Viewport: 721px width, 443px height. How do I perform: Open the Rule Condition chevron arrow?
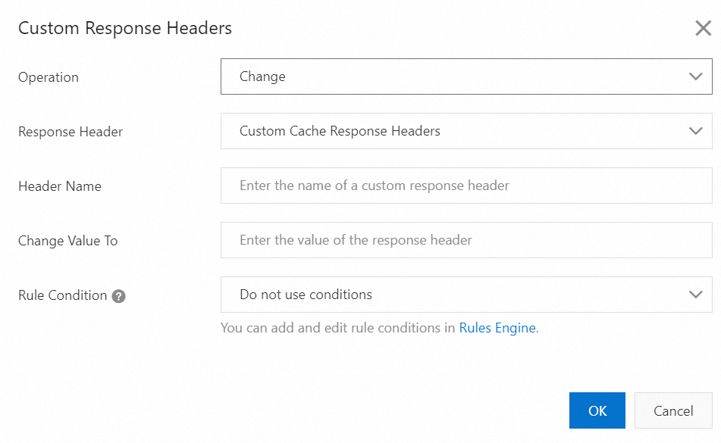point(695,295)
